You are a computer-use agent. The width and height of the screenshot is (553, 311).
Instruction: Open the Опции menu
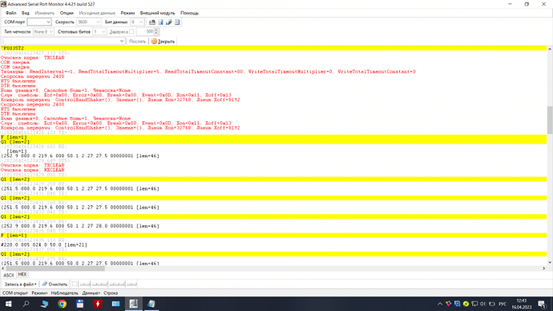67,13
